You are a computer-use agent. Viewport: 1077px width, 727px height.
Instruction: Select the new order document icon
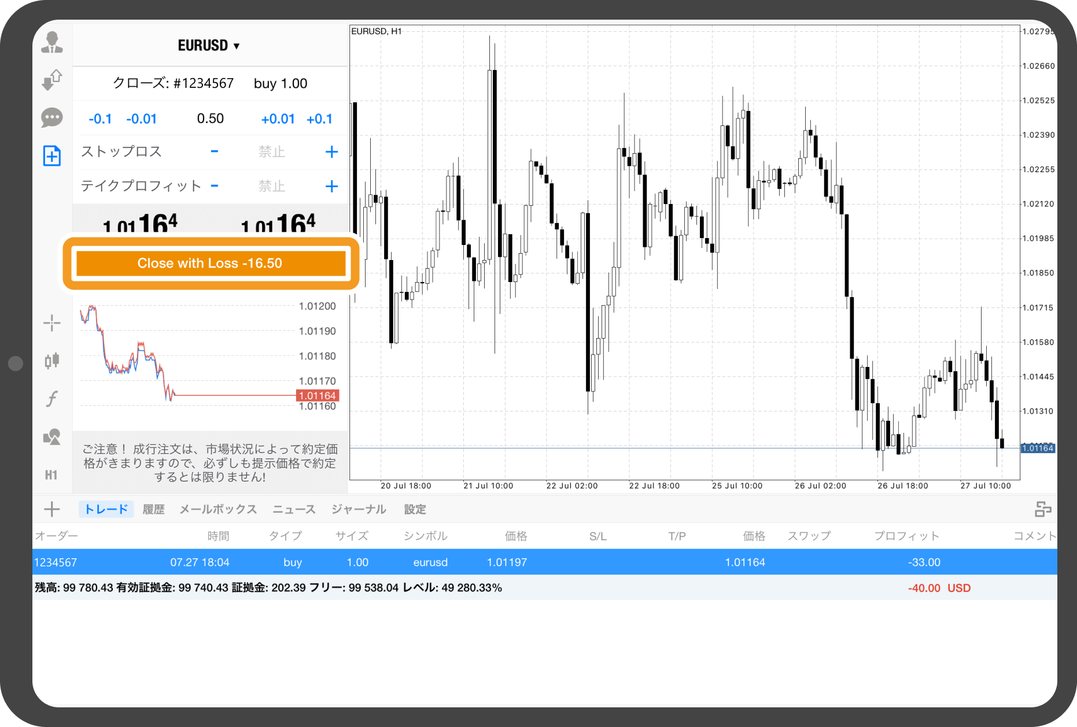click(x=52, y=155)
